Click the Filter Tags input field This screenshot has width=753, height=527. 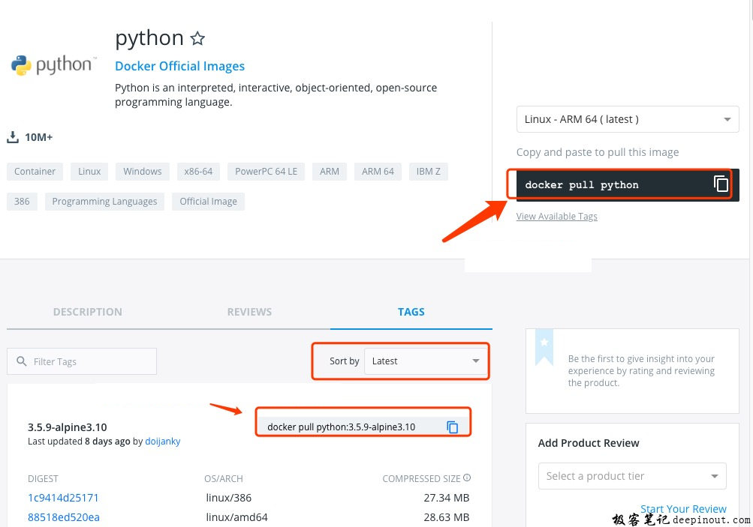(x=83, y=361)
